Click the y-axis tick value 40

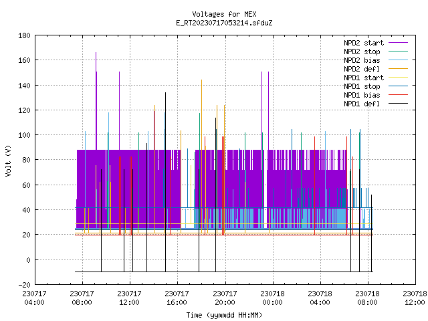26,210
